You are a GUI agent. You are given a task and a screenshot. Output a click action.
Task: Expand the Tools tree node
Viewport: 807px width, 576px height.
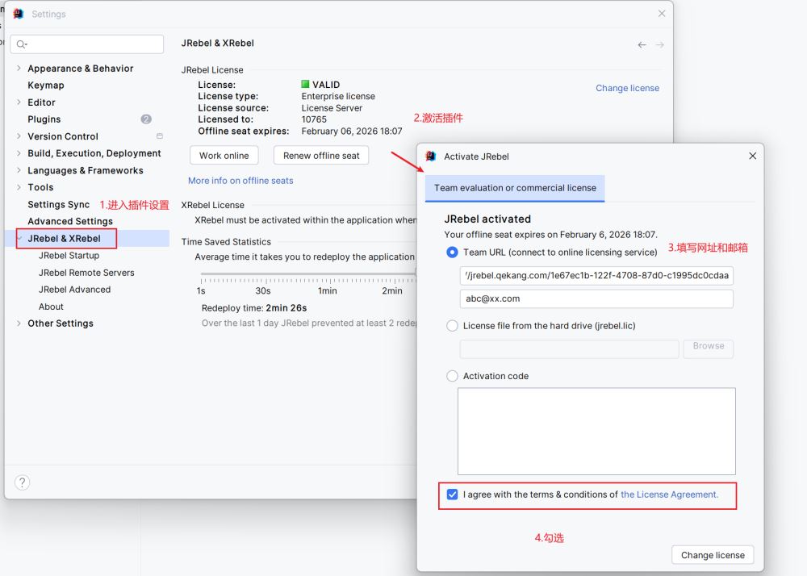(x=19, y=186)
